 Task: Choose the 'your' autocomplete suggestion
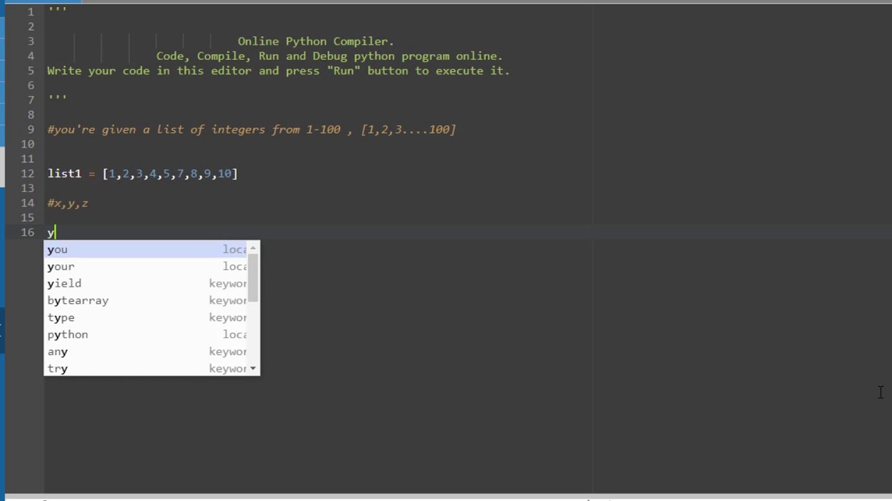(146, 267)
